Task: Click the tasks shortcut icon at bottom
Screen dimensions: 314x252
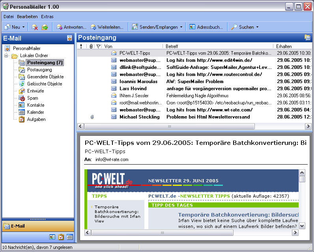Action: [61, 237]
